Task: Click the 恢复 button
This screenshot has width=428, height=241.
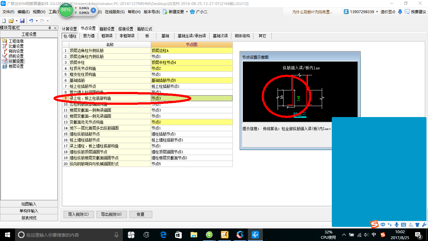Action: 141,215
